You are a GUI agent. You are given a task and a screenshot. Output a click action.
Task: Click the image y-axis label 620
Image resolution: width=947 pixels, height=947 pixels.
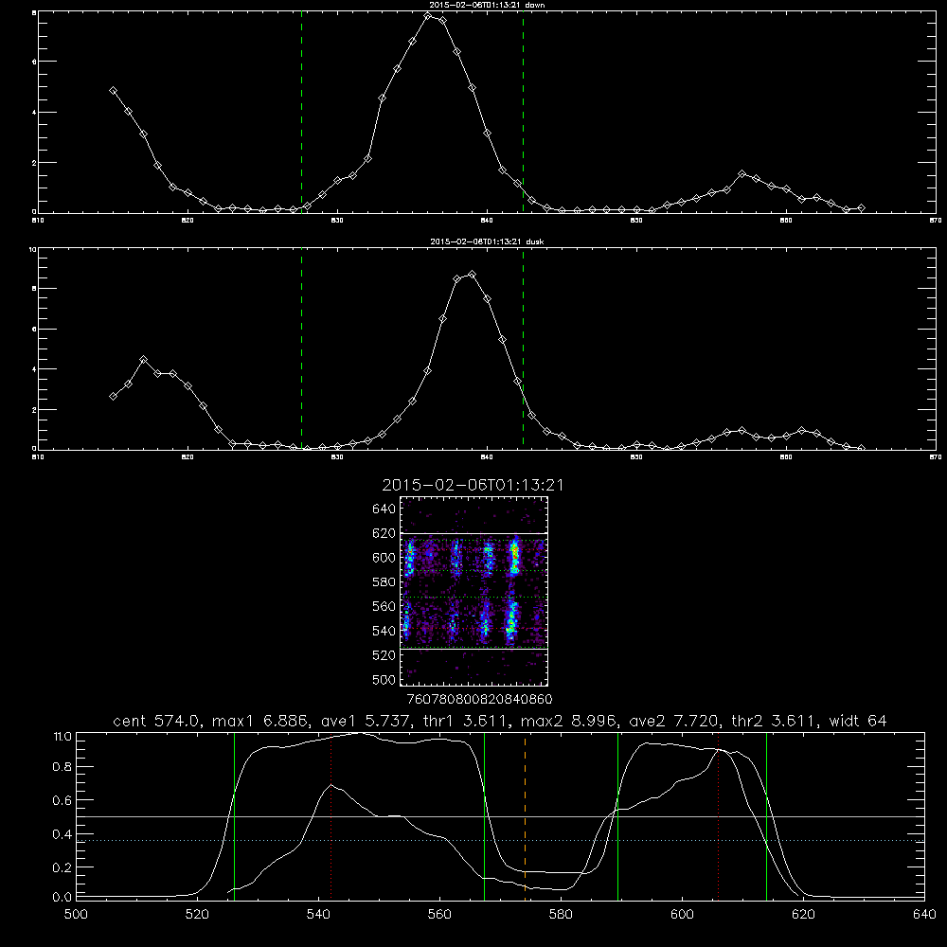[384, 533]
